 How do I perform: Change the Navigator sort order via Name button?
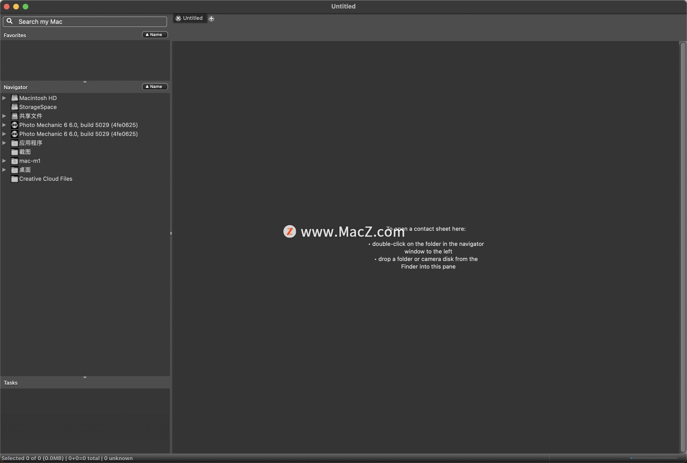[x=155, y=87]
